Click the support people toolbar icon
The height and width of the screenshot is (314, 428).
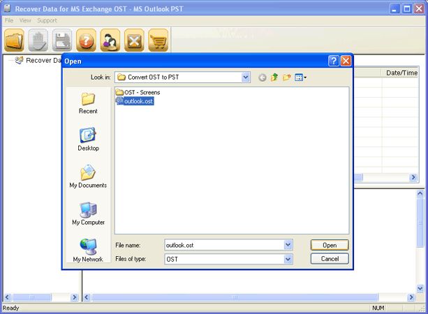click(x=110, y=40)
